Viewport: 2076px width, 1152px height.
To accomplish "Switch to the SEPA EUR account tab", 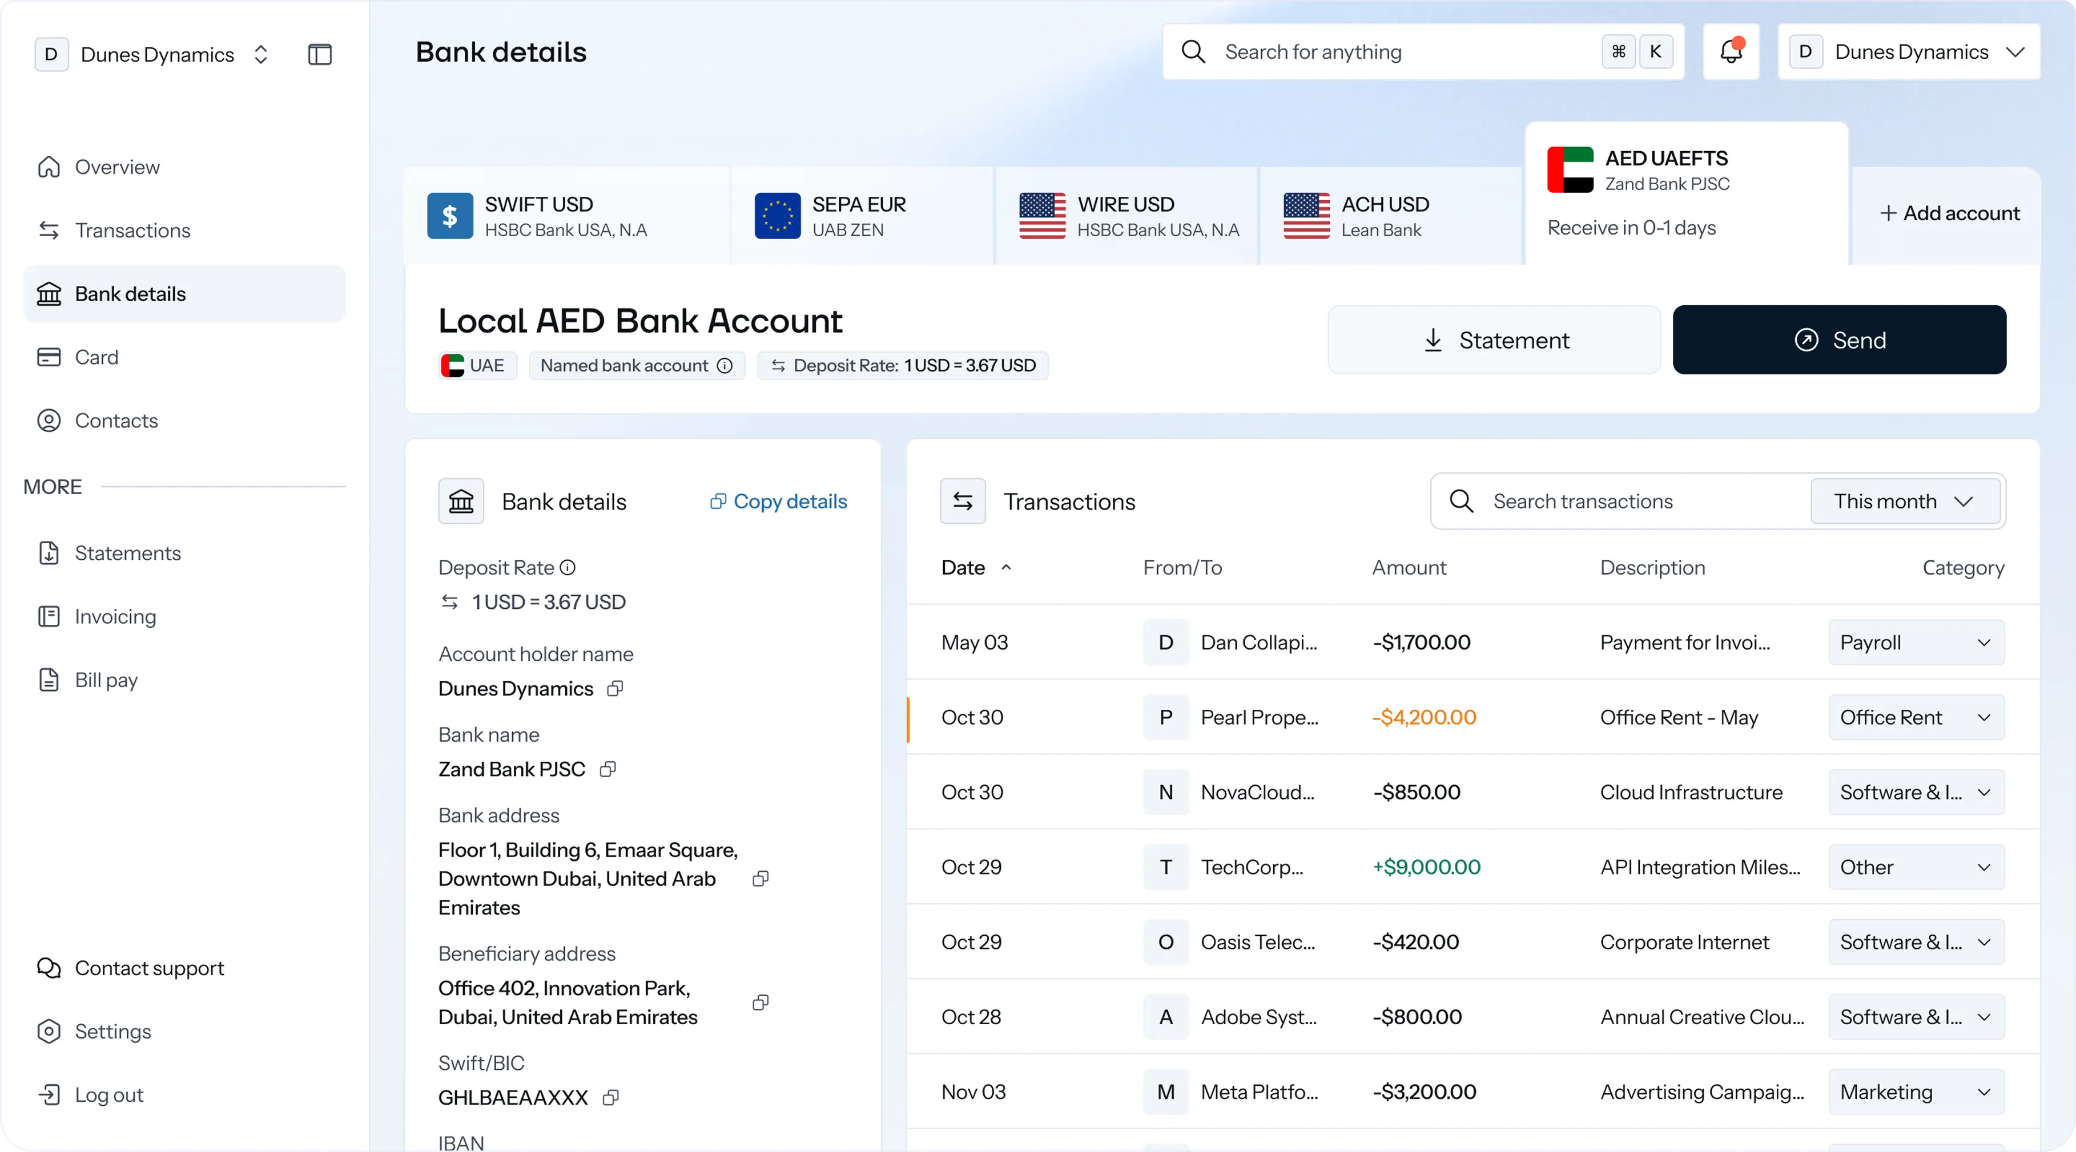I will tap(862, 216).
